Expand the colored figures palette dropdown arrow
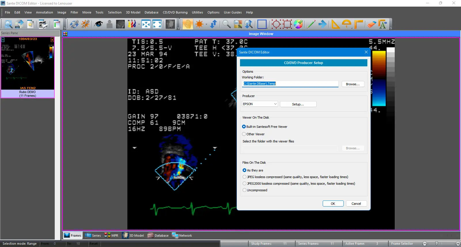 click(x=139, y=24)
